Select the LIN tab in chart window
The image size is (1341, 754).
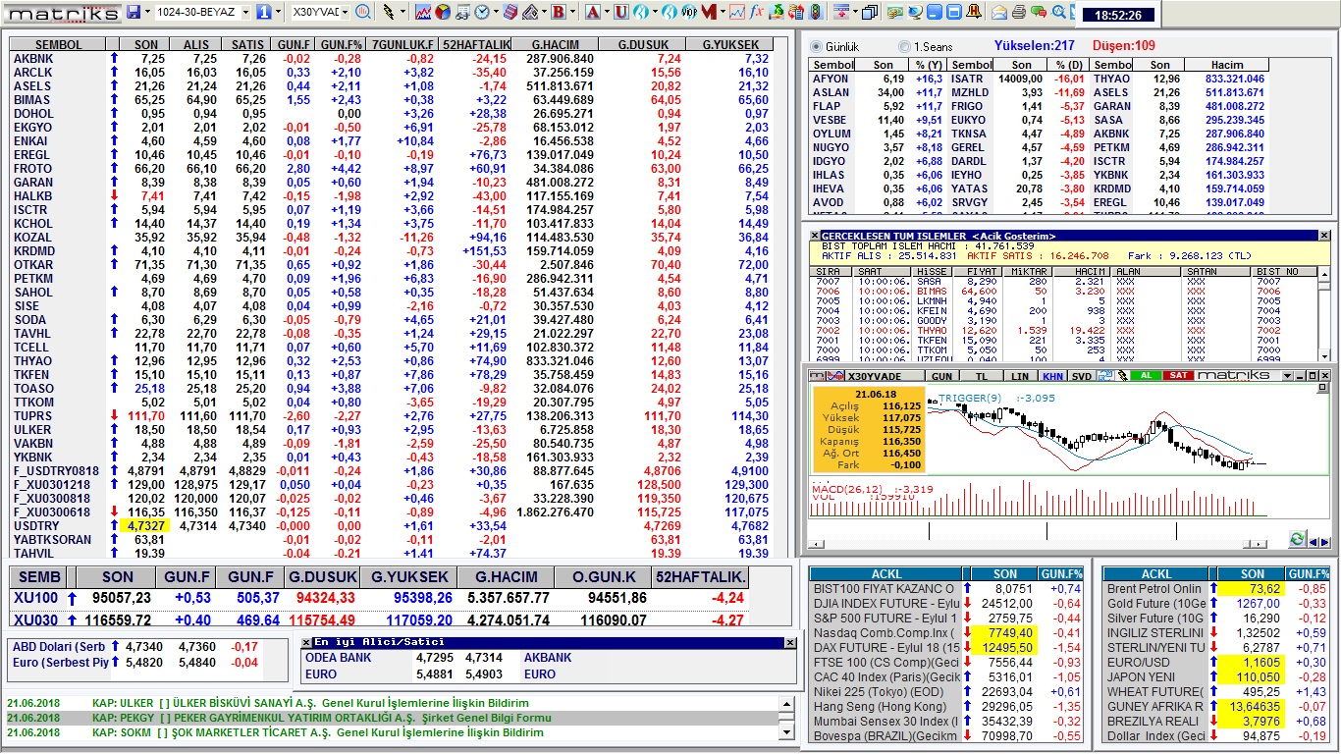(x=1020, y=376)
